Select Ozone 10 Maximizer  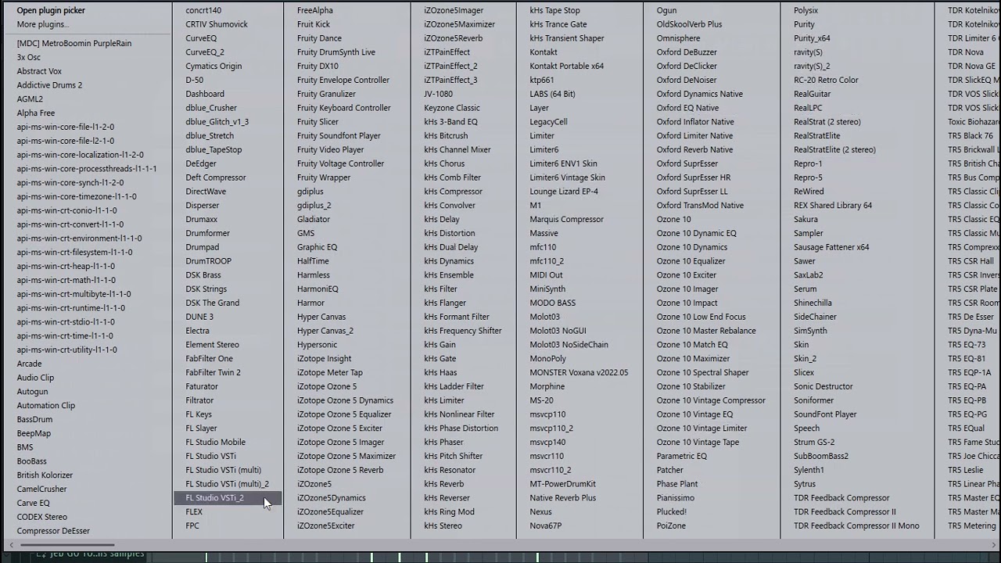(x=693, y=359)
